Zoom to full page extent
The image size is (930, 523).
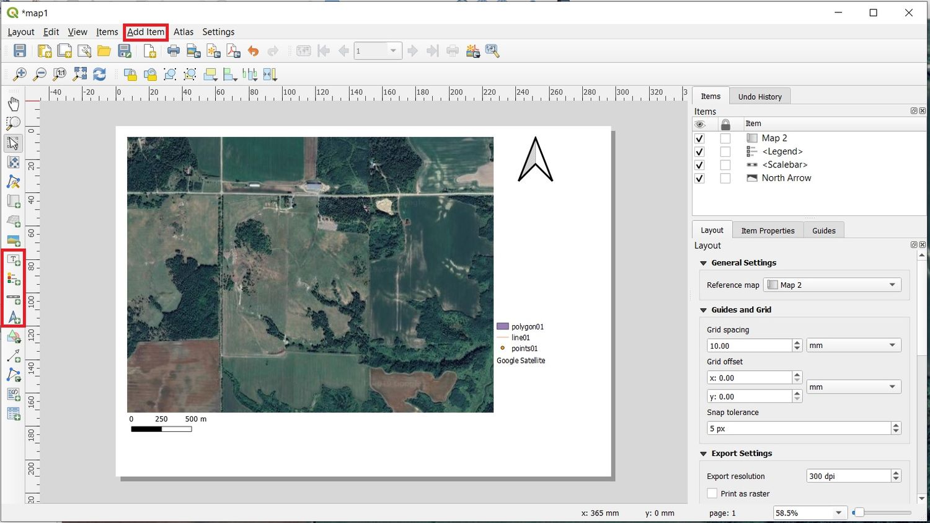click(79, 74)
